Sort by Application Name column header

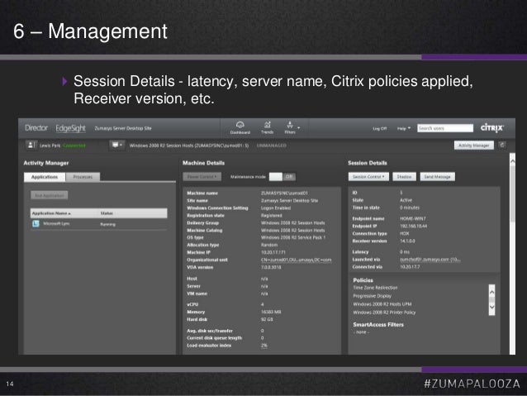[51, 213]
